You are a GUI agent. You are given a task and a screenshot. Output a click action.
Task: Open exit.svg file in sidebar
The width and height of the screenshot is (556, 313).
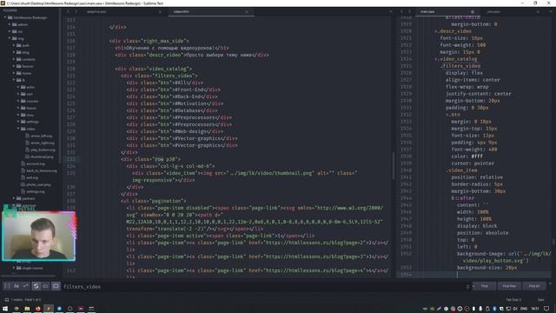[x=32, y=177]
